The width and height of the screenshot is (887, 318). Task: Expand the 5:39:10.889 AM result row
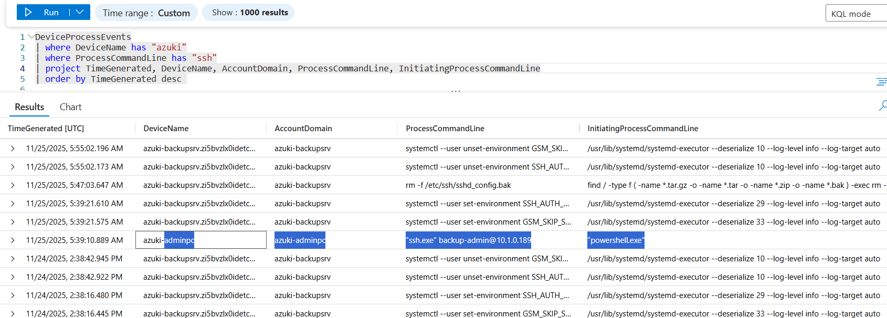click(13, 240)
